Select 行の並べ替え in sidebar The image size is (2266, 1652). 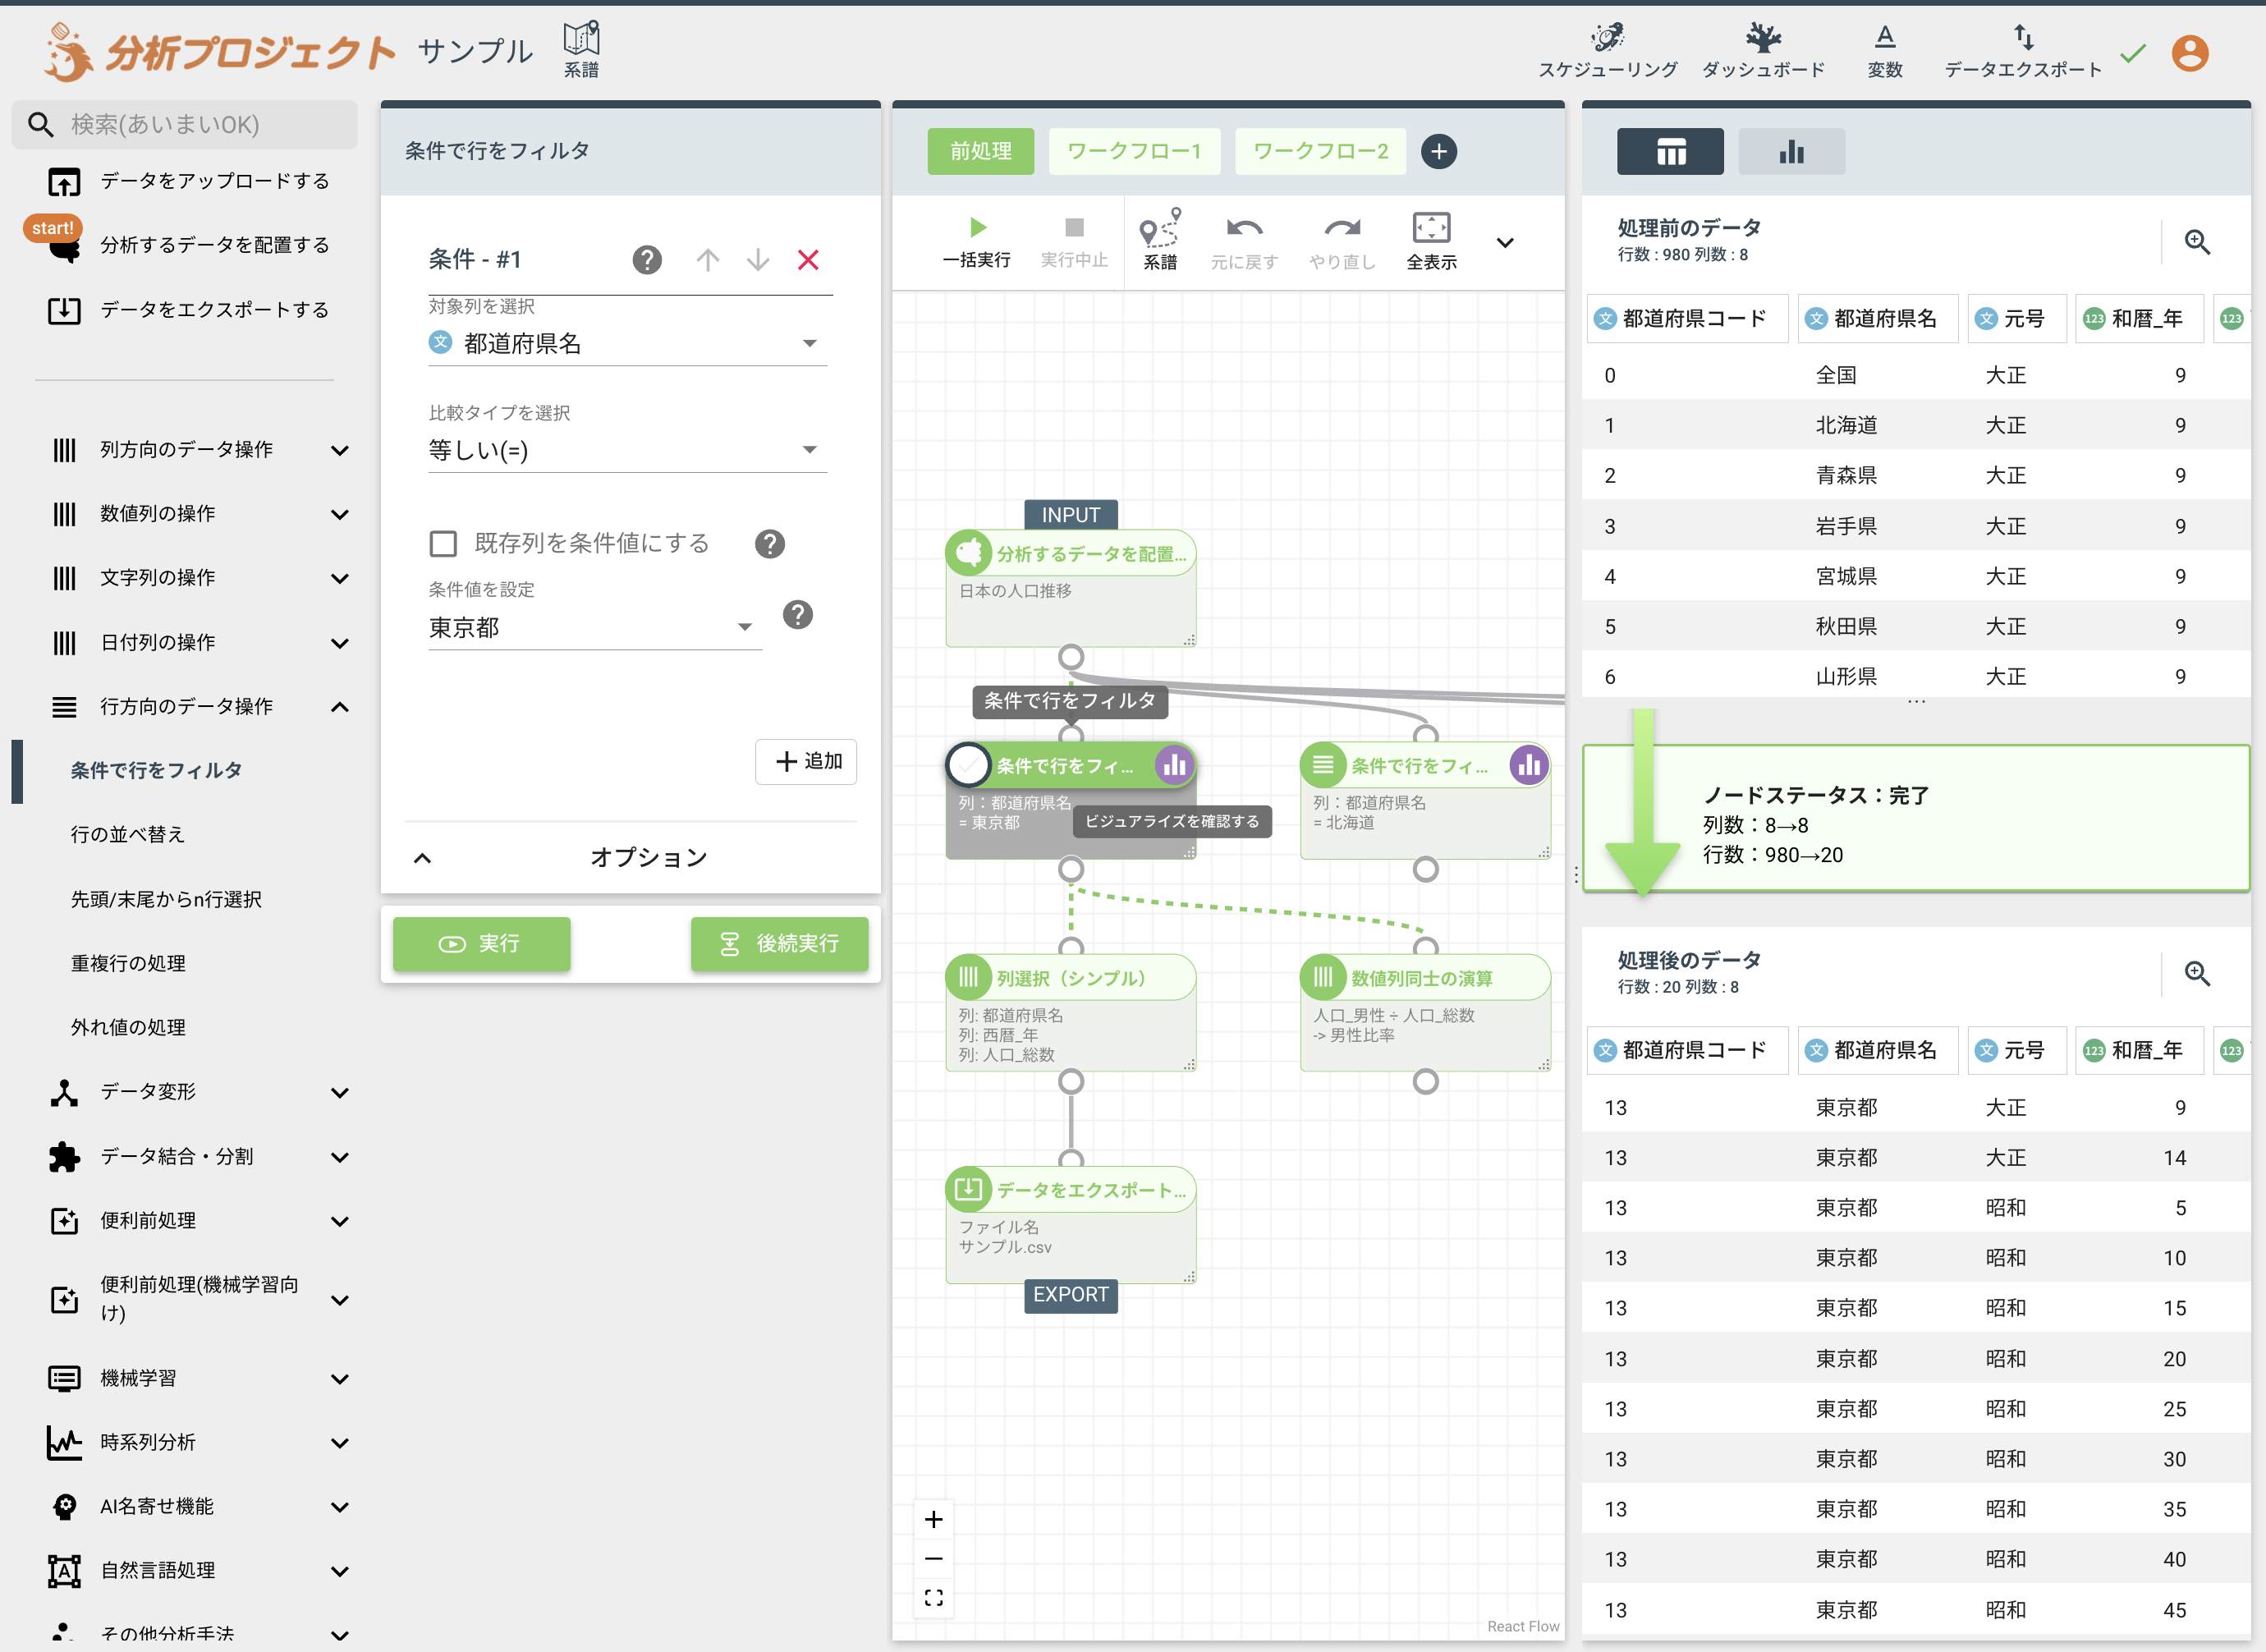[127, 835]
